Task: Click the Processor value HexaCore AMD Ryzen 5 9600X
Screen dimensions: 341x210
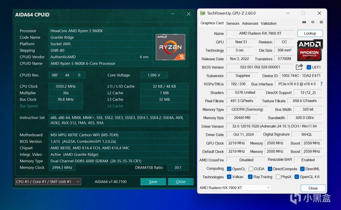Action: tap(101, 31)
